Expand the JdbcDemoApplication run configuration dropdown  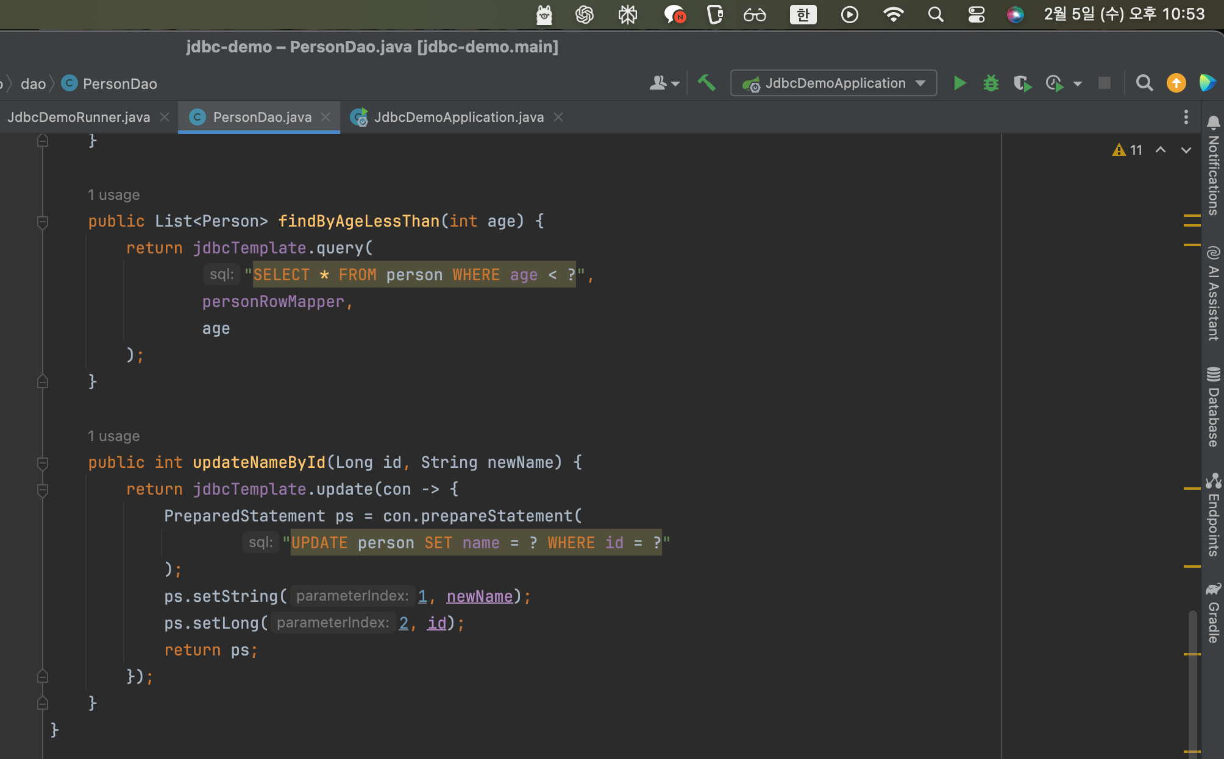click(921, 83)
